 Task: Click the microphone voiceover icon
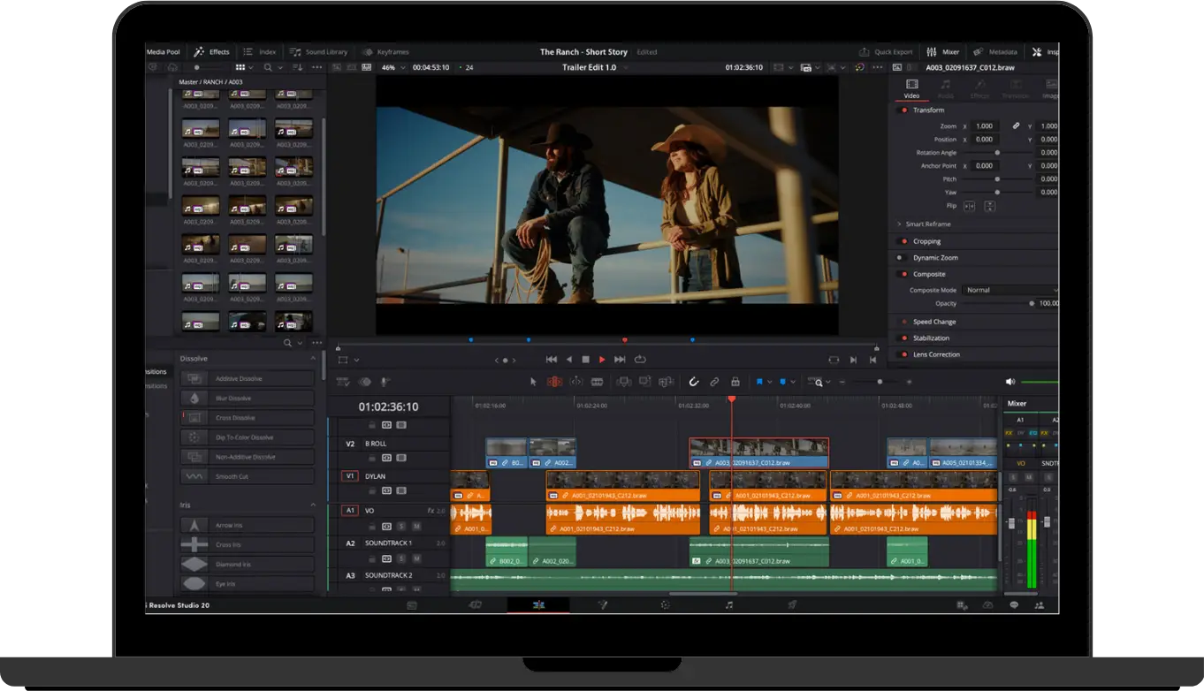click(385, 382)
